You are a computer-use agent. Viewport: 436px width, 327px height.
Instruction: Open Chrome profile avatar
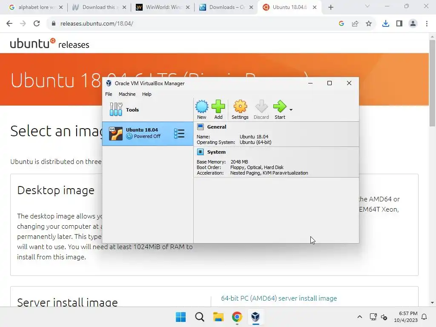[x=413, y=23]
